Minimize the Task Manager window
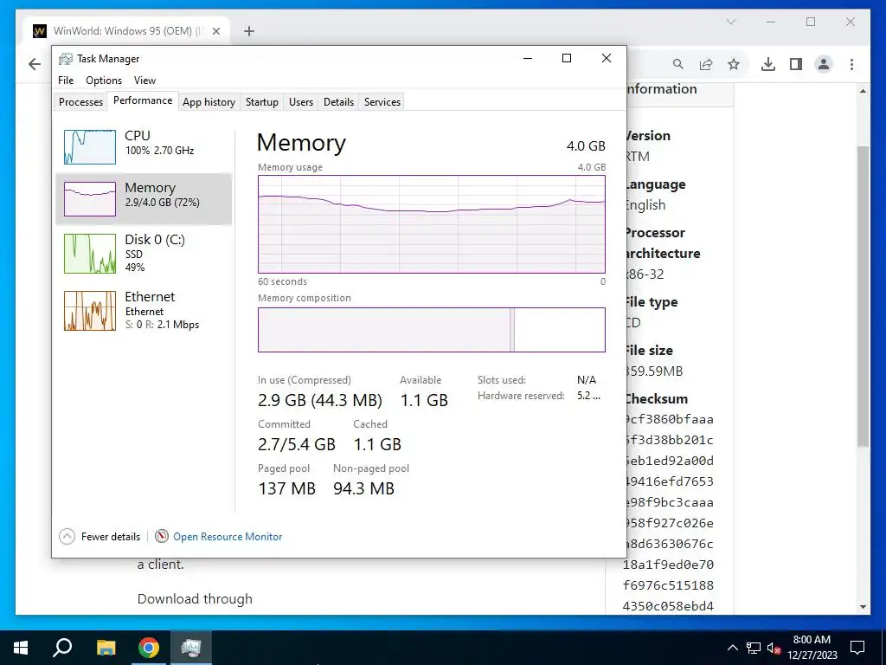This screenshot has width=886, height=665. (x=528, y=58)
